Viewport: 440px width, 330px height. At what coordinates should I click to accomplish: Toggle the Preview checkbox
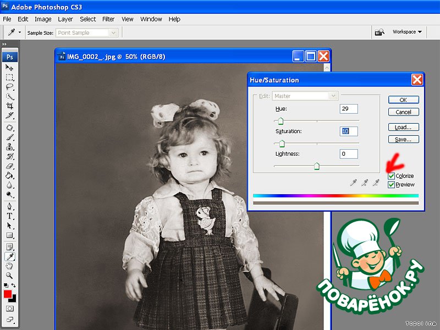point(392,185)
